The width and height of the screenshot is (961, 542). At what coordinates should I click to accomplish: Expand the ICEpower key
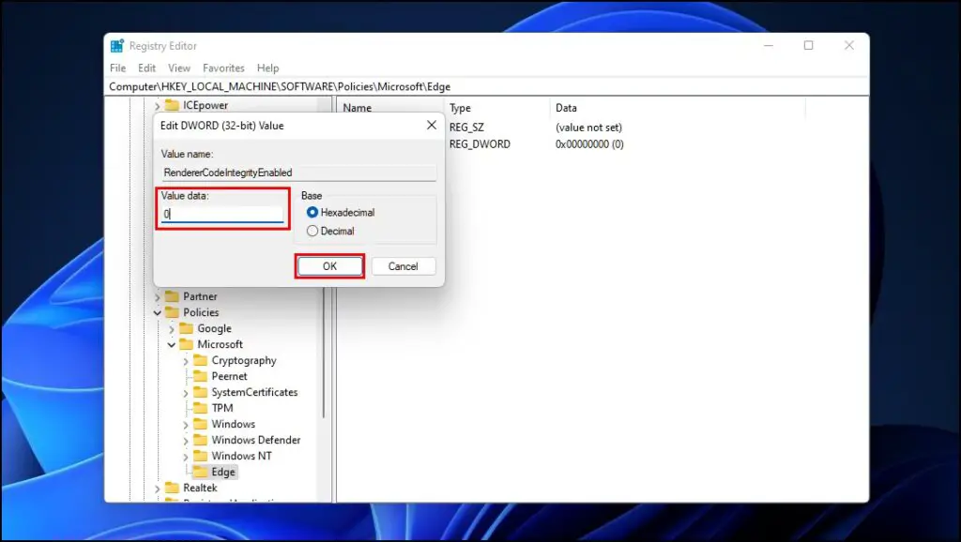[158, 106]
